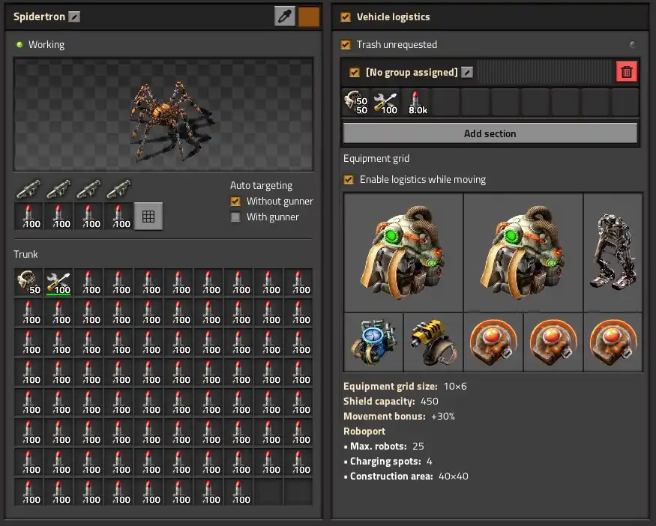This screenshot has width=656, height=526.
Task: Click the final empty trunk slot
Action: (x=298, y=492)
